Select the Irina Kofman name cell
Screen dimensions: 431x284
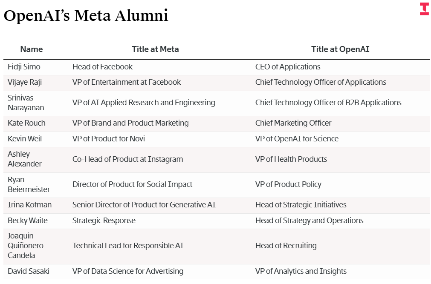pos(29,205)
